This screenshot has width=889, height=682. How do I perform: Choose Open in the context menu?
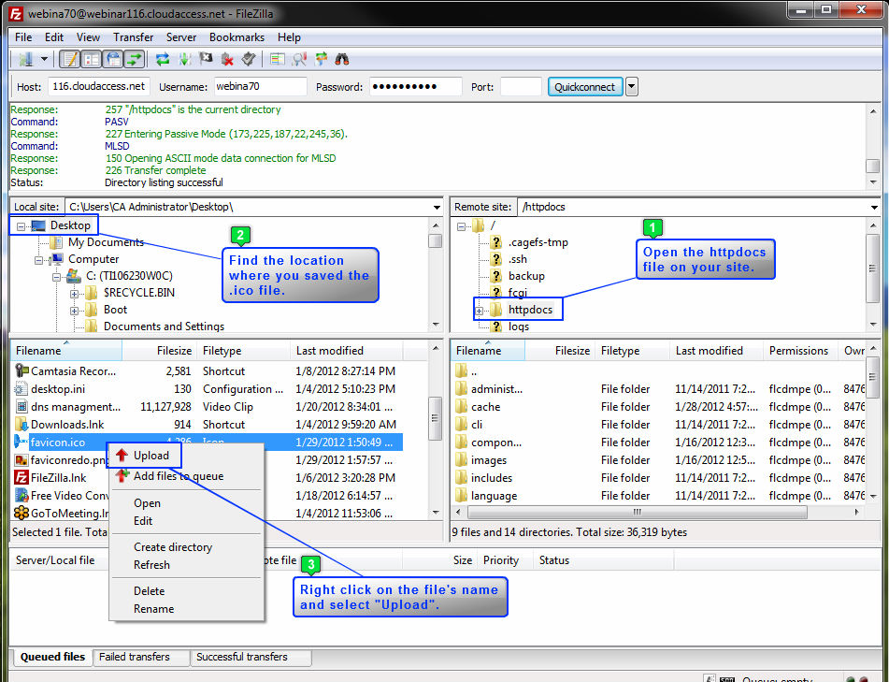(x=147, y=503)
